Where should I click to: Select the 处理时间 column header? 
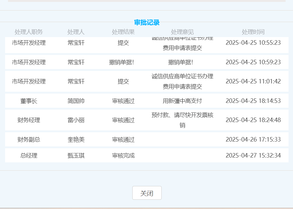253,32
